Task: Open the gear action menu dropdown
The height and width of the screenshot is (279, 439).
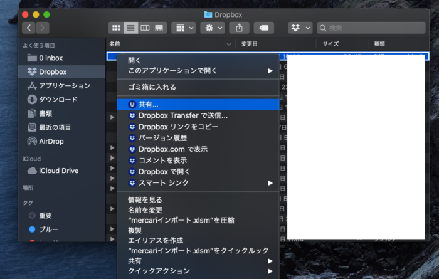Action: 212,28
